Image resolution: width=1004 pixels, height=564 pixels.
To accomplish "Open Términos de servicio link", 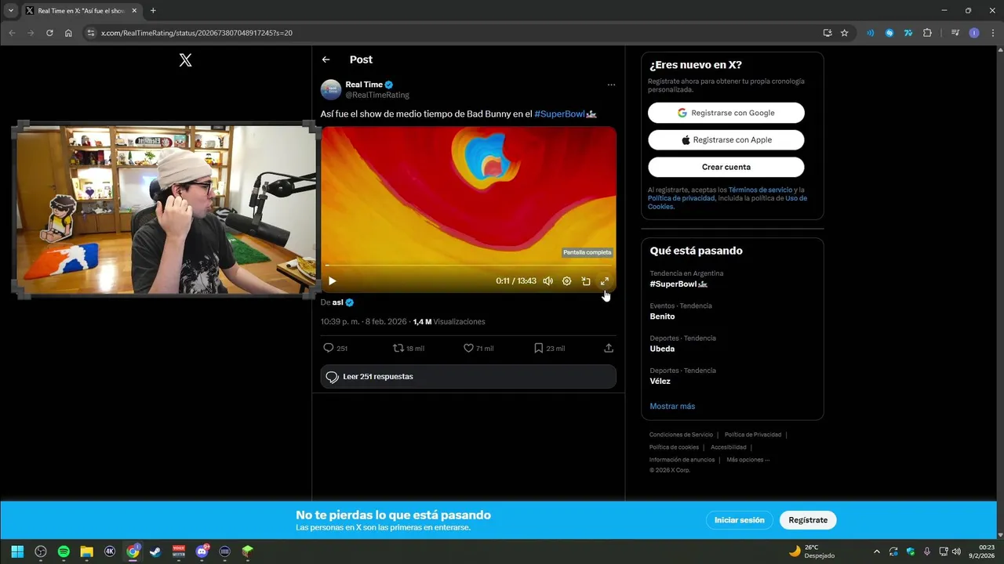I will (x=760, y=190).
